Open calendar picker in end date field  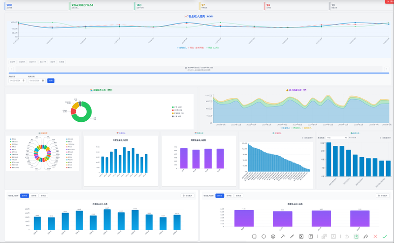click(x=43, y=81)
